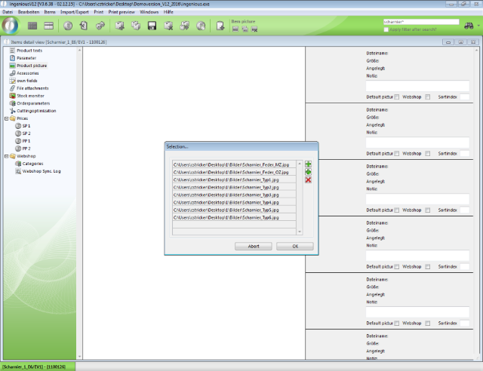Check the first Default picture checkbox
The width and height of the screenshot is (483, 371).
tap(397, 97)
